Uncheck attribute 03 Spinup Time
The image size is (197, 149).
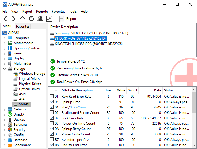(x=52, y=101)
